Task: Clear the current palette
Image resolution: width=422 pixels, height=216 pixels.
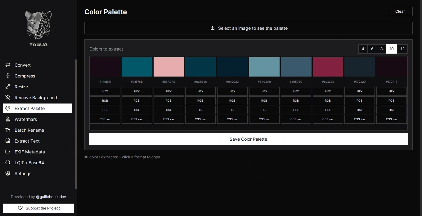Action: [400, 11]
